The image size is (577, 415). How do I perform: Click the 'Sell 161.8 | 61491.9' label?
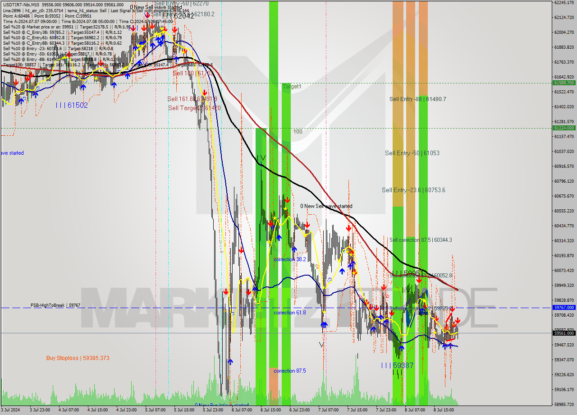click(192, 99)
